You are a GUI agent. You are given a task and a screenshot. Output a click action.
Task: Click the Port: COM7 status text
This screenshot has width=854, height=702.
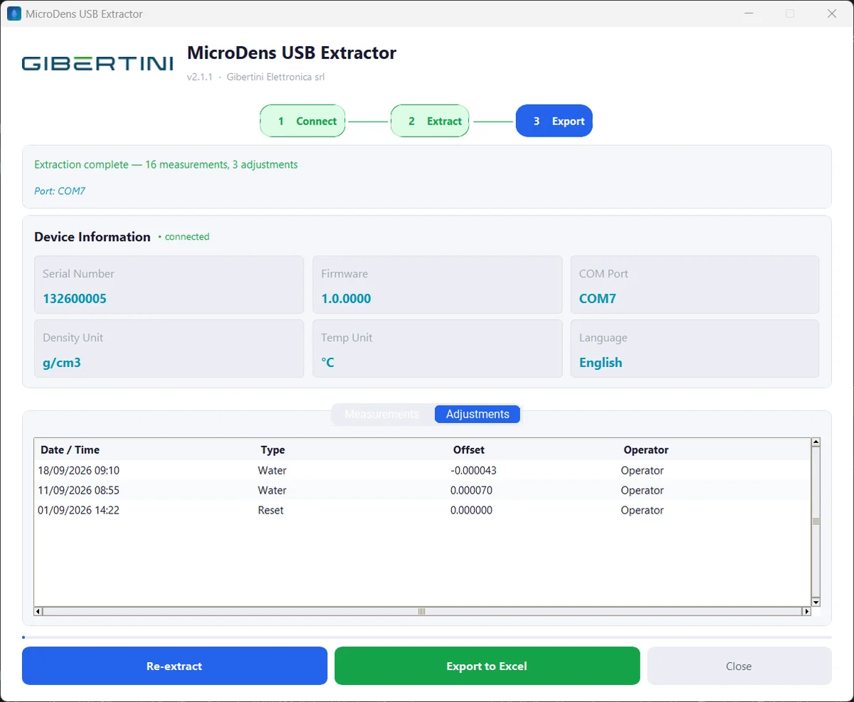click(60, 191)
